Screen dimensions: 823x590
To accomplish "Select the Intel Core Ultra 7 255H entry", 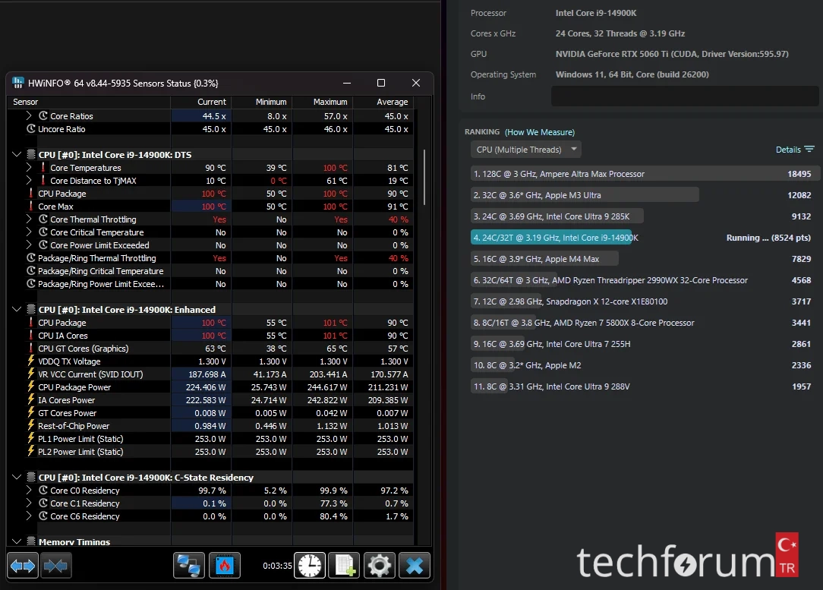I will click(x=644, y=344).
